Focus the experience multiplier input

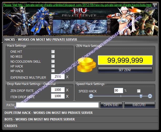pyautogui.click(x=58, y=77)
